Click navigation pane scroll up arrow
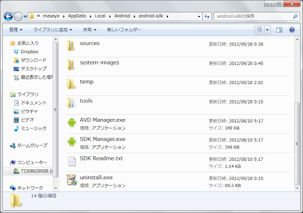The width and height of the screenshot is (303, 213). 56,40
